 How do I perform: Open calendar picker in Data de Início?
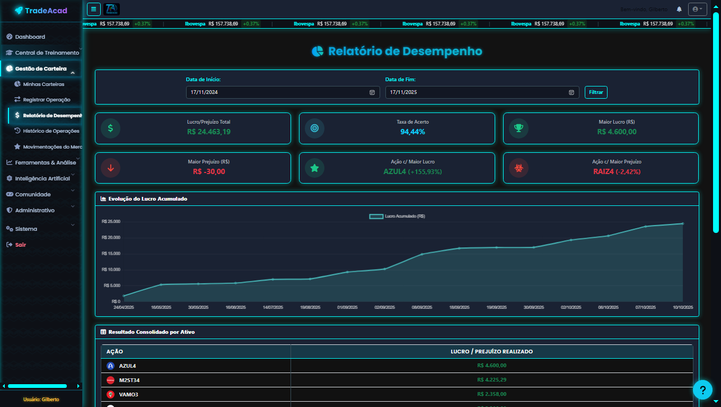[372, 92]
